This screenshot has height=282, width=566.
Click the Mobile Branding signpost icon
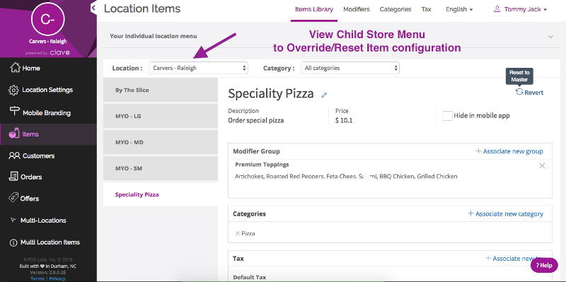(14, 112)
